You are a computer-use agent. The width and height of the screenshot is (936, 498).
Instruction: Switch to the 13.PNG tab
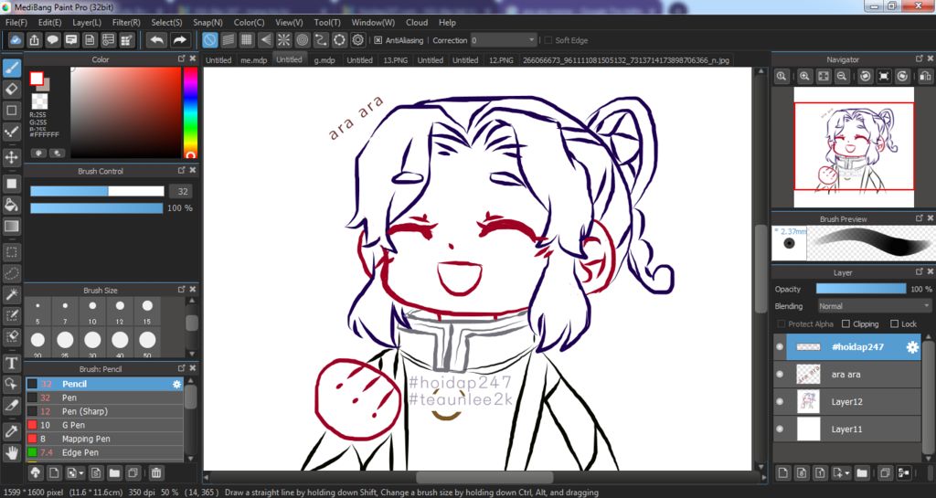(x=395, y=60)
